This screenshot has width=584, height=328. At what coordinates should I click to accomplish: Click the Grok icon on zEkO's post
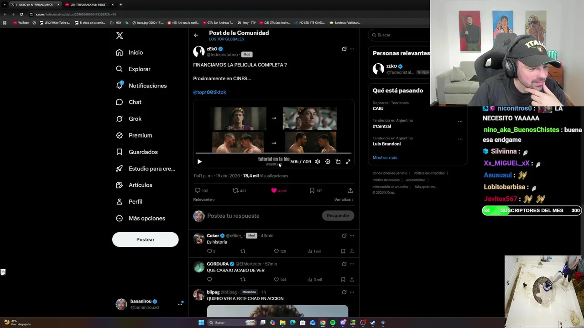pos(344,49)
